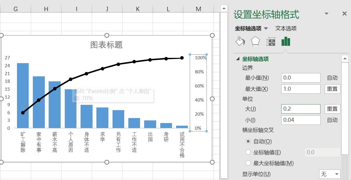Click the 27 primary axis label

pos(7,58)
